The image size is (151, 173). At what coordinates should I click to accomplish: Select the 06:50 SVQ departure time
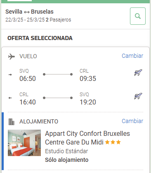28,78
